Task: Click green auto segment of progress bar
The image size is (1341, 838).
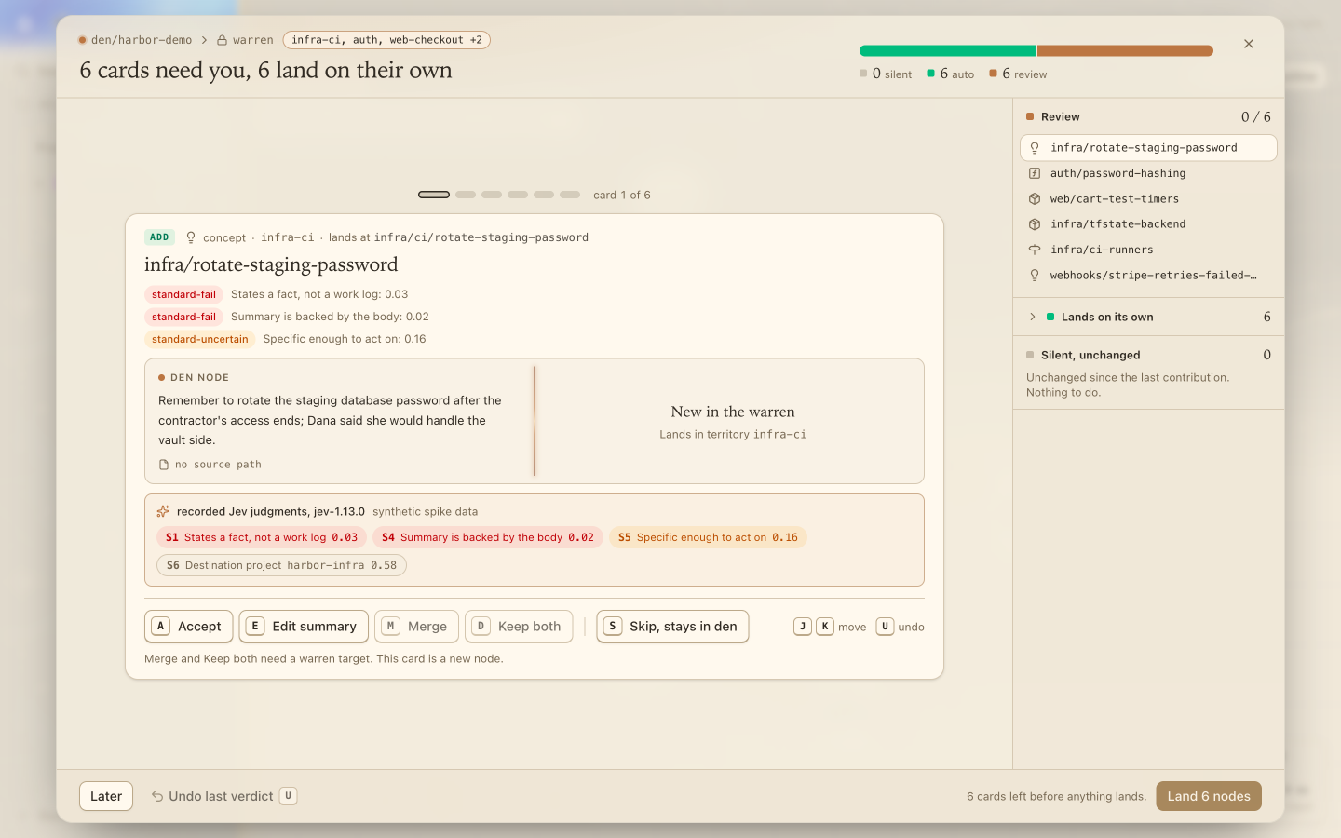Action: click(947, 50)
